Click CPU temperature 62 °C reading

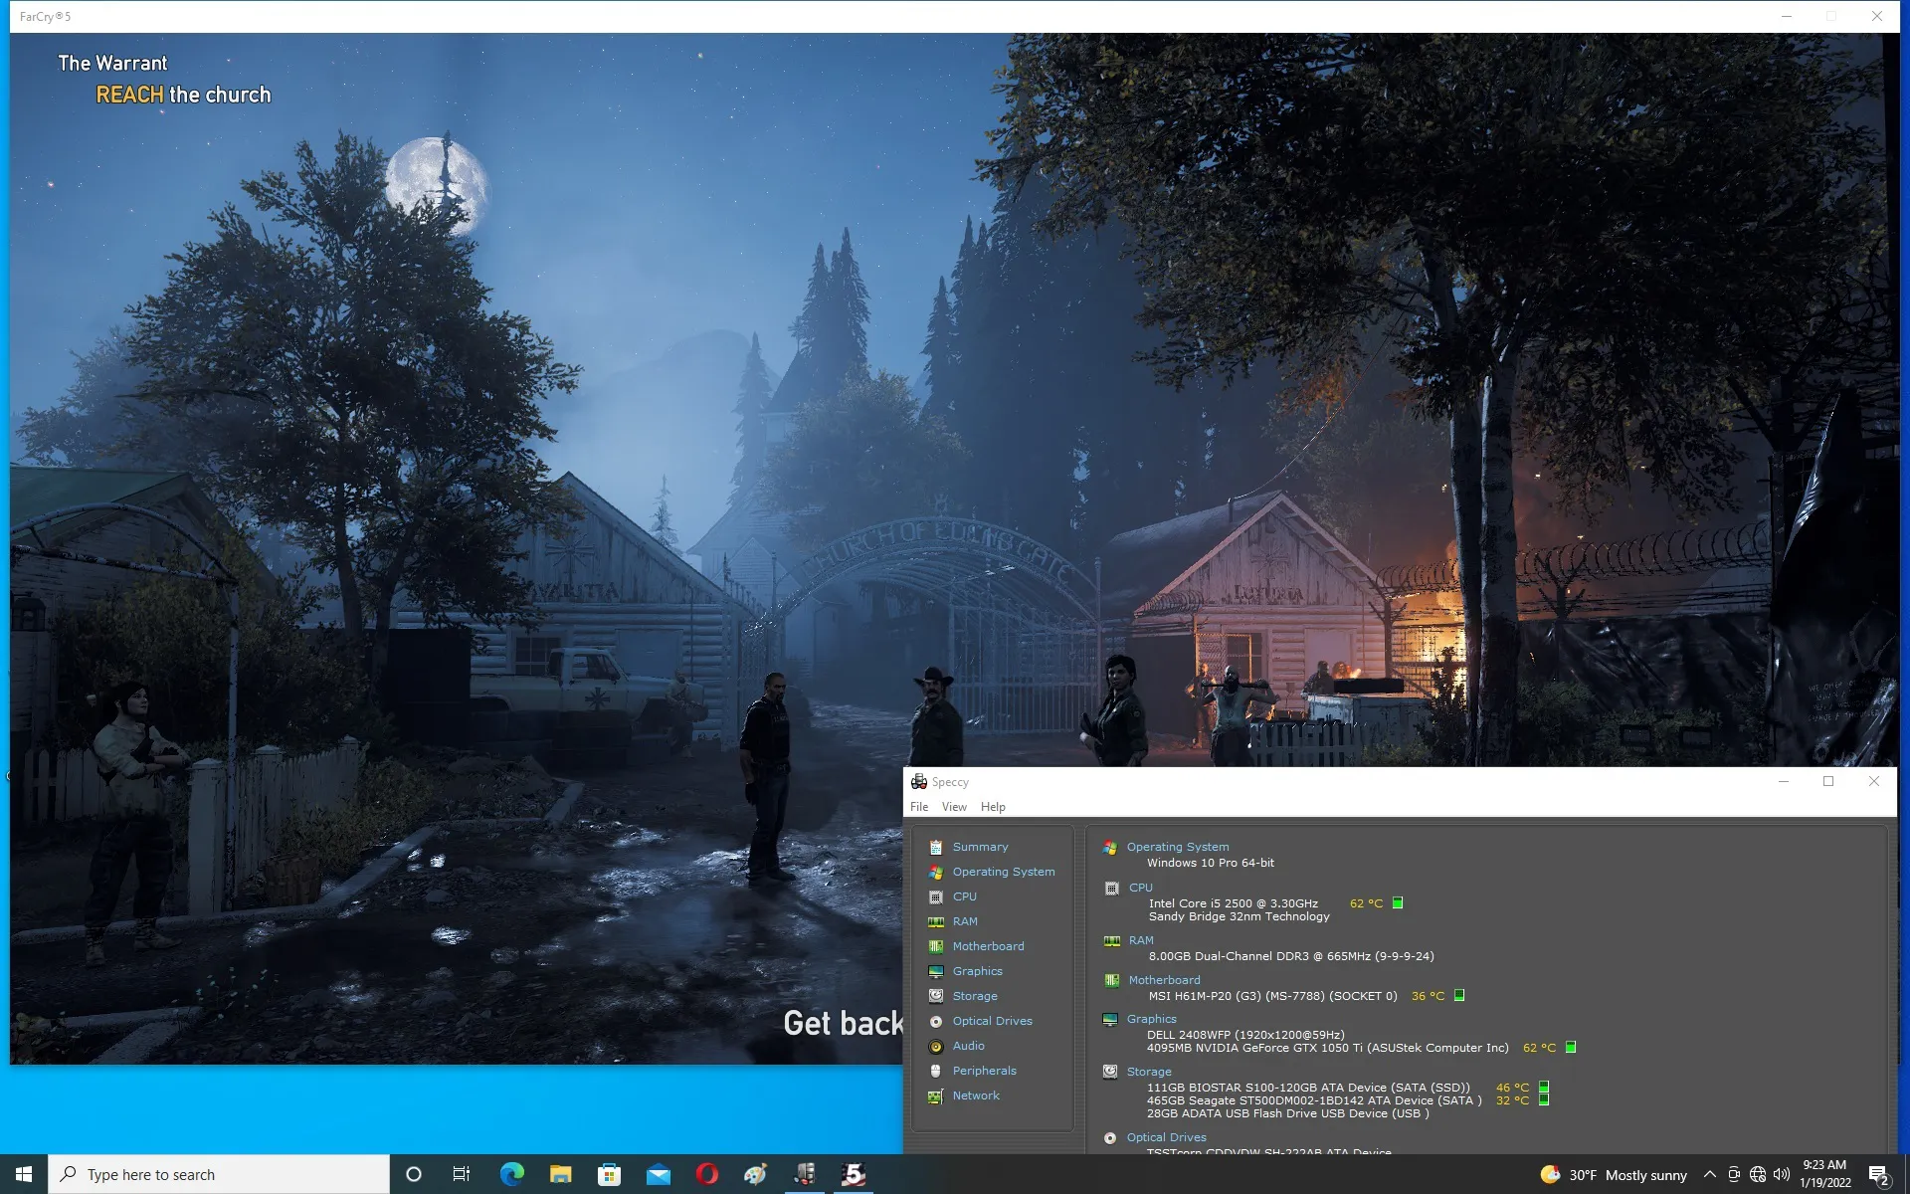(x=1366, y=903)
